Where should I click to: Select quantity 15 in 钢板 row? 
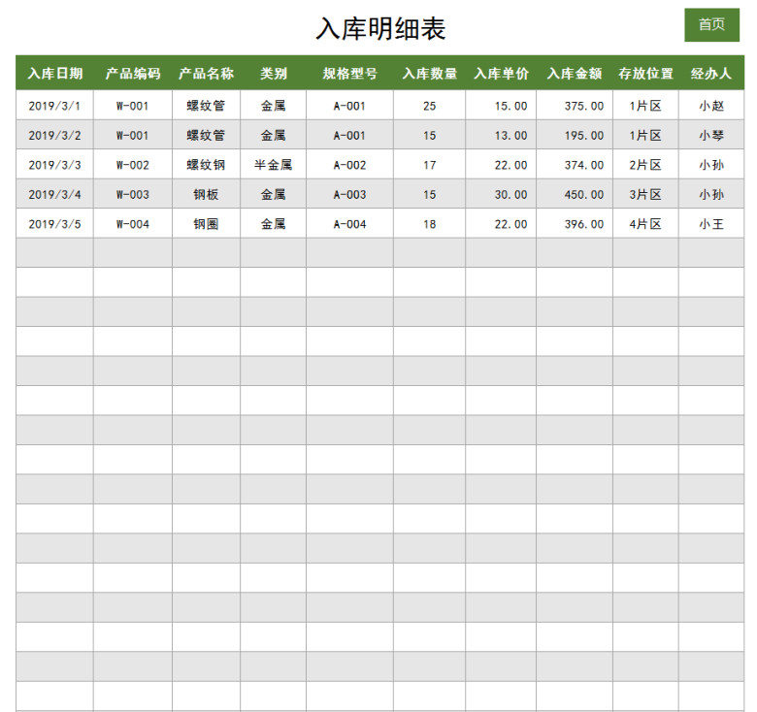[429, 194]
